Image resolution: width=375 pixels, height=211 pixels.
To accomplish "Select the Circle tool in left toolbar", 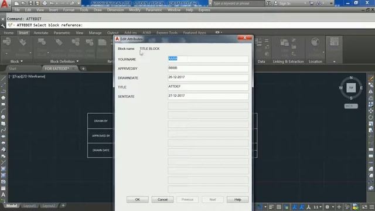I will pyautogui.click(x=3, y=117).
